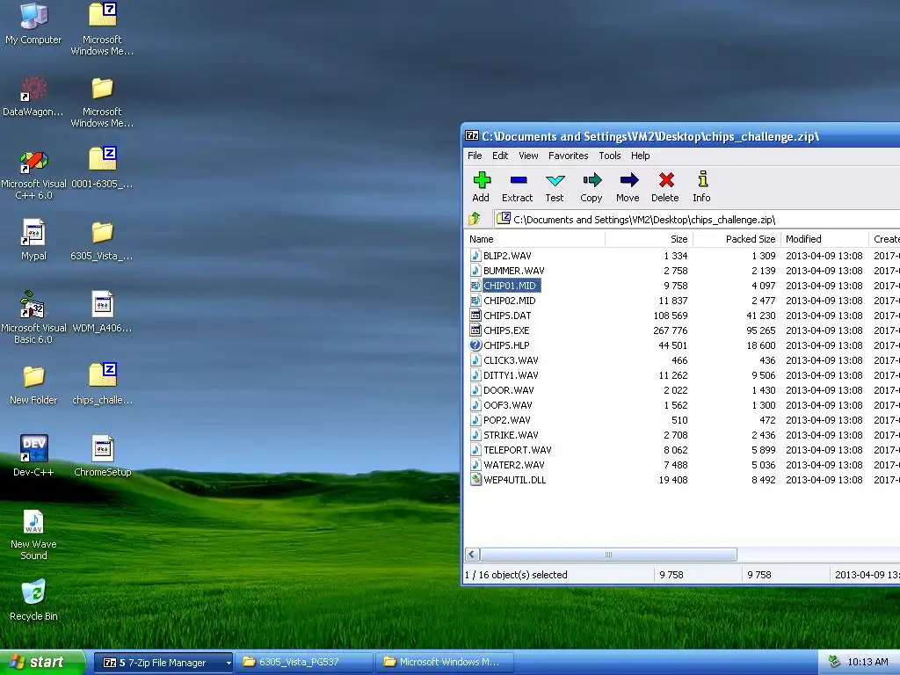Open the Edit menu
Image resolution: width=900 pixels, height=675 pixels.
point(500,156)
